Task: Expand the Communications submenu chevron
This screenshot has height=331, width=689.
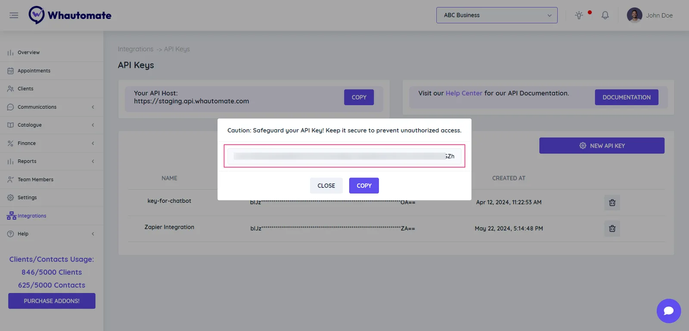Action: tap(93, 107)
